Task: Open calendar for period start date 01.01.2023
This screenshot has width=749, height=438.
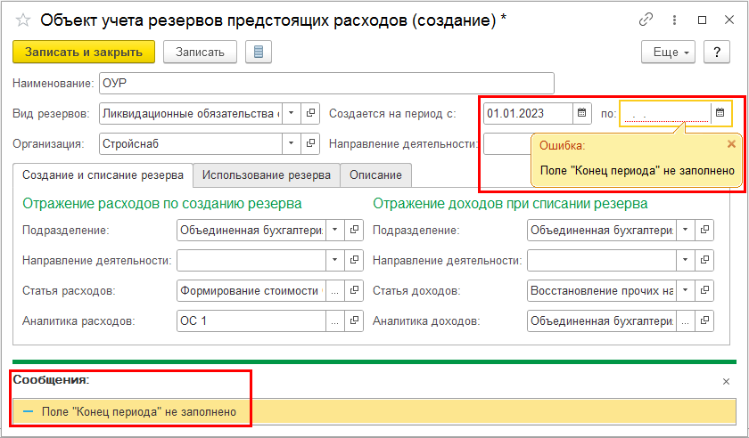Action: [x=581, y=113]
